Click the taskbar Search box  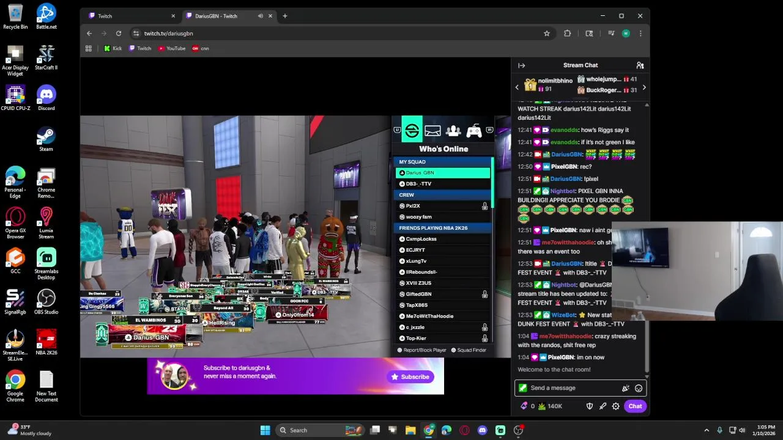[x=319, y=430]
